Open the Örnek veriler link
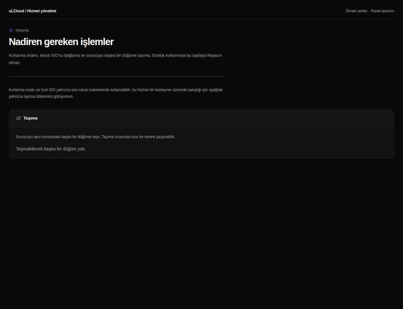 356,11
